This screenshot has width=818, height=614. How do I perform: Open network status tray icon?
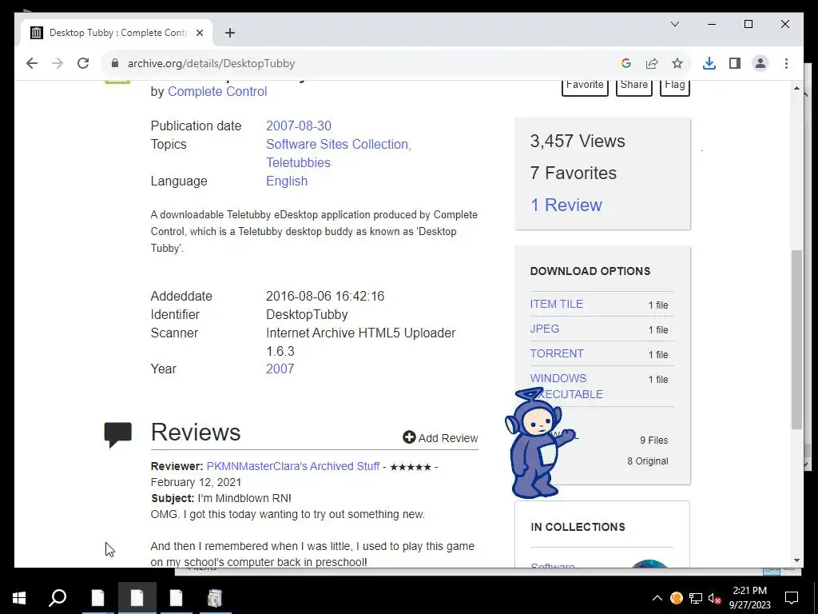tap(696, 598)
